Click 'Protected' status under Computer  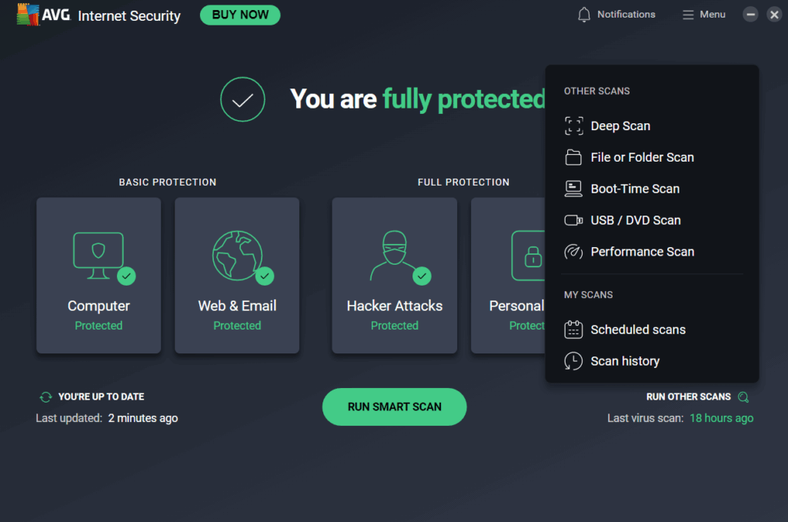98,326
